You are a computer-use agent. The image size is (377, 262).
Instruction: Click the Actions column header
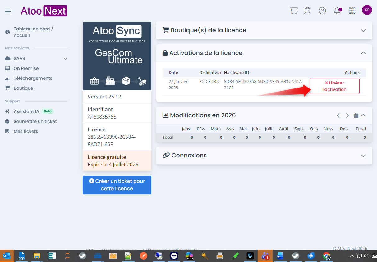(352, 73)
